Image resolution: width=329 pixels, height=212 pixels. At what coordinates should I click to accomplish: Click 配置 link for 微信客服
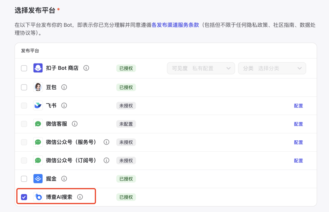[298, 124]
